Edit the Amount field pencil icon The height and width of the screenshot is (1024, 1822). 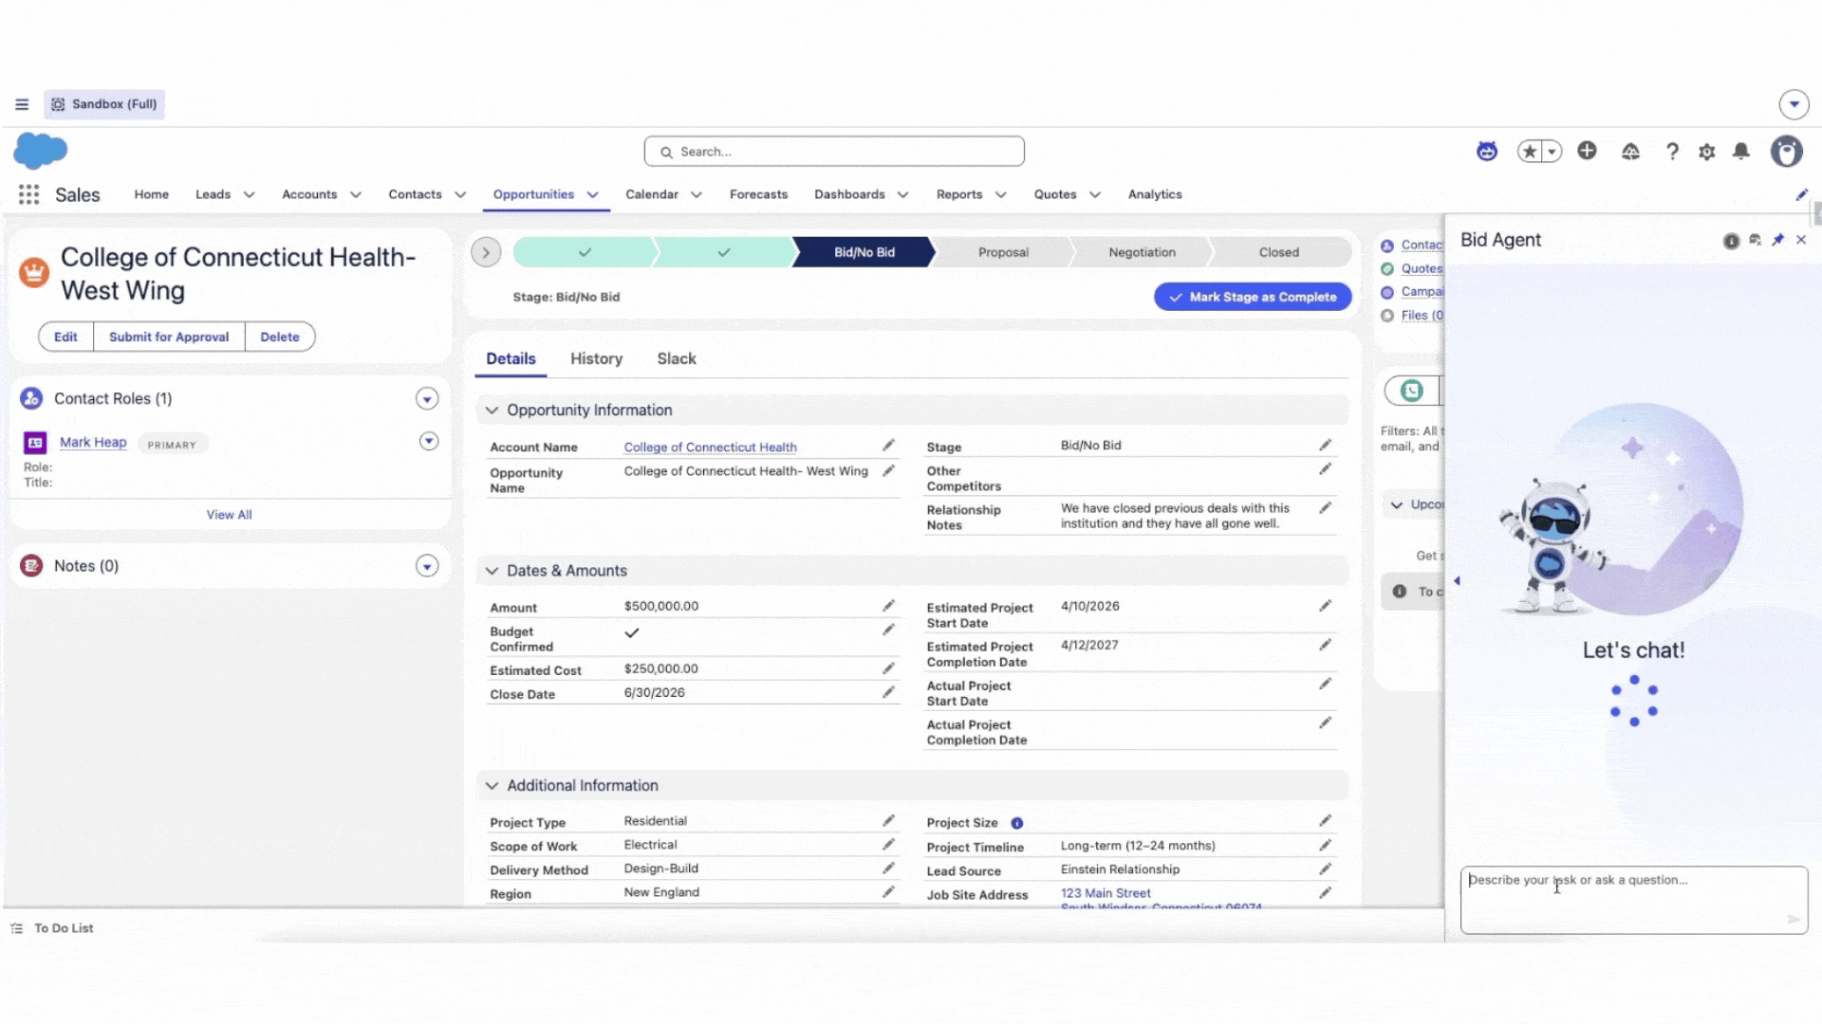[x=888, y=606]
